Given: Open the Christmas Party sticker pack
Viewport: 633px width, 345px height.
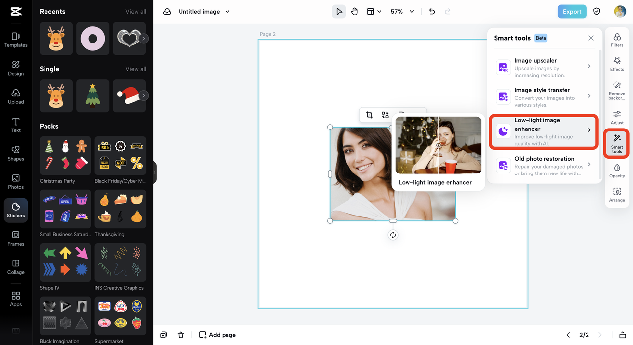Looking at the screenshot, I should 65,156.
